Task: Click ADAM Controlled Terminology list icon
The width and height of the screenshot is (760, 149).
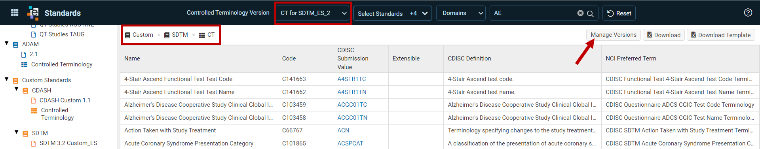Action: coord(24,64)
